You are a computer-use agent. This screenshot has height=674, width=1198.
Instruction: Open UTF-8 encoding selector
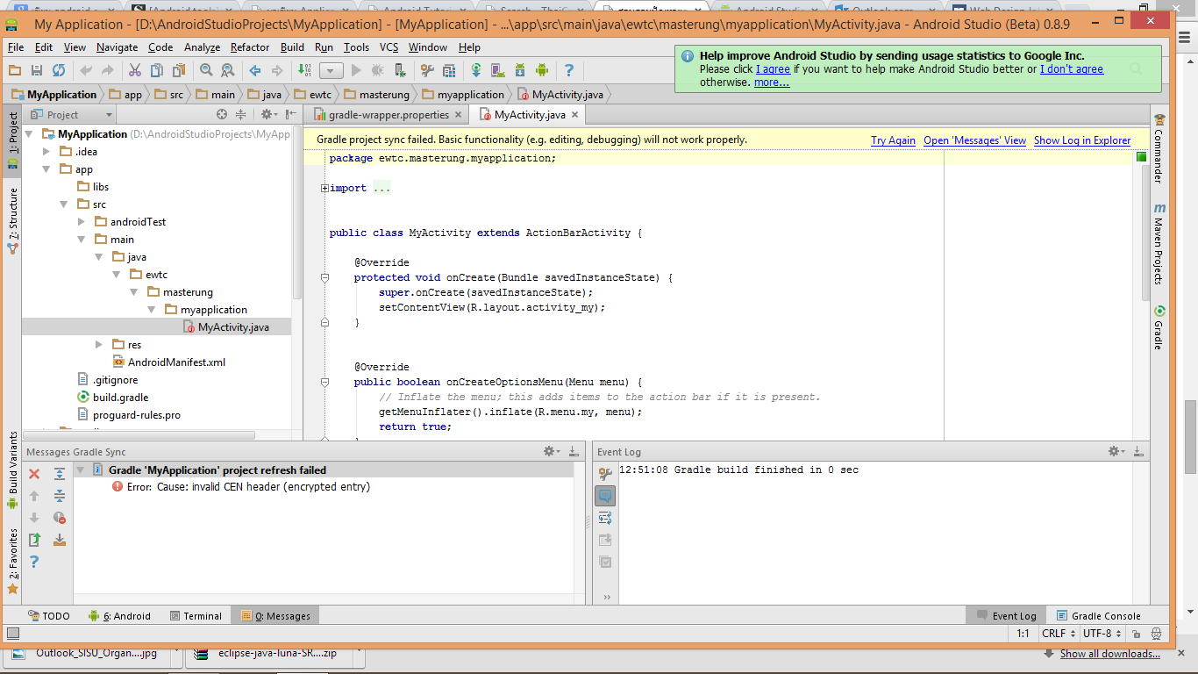click(x=1102, y=634)
